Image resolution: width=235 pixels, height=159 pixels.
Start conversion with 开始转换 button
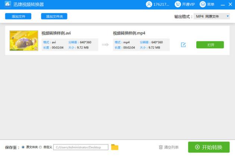[209, 147]
